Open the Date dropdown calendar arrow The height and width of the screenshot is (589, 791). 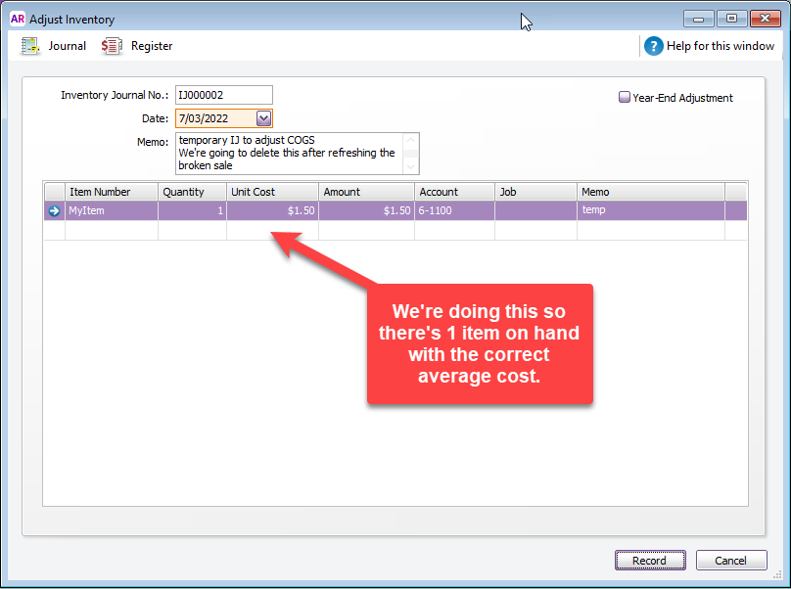pos(264,118)
